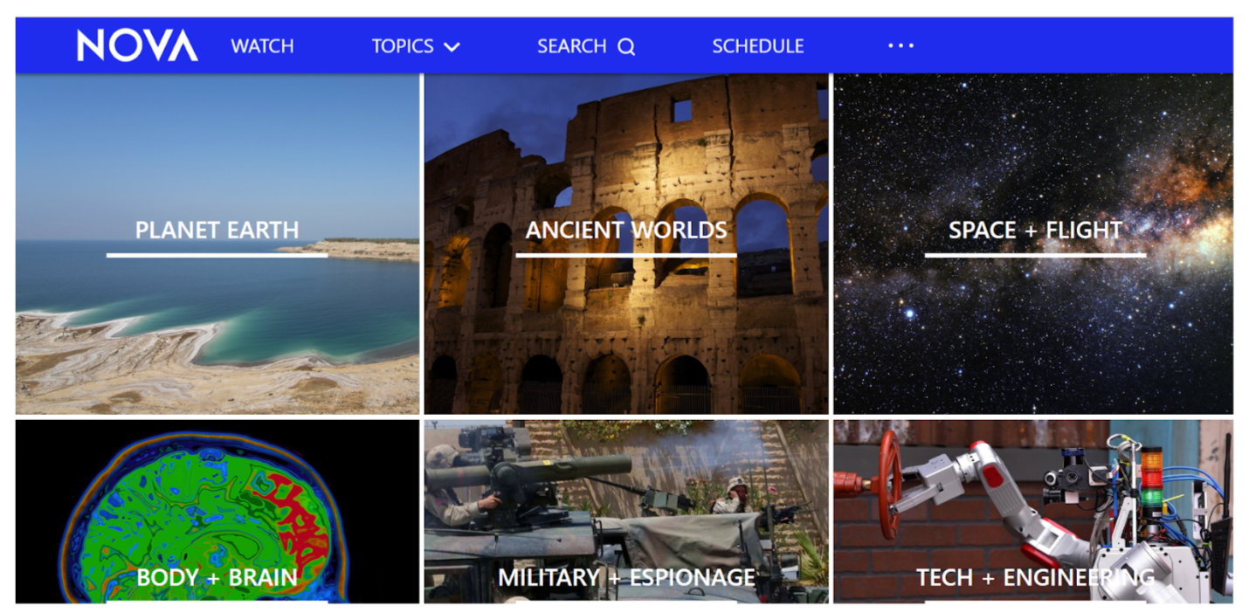Click the red valve wheel robot grips

(889, 485)
